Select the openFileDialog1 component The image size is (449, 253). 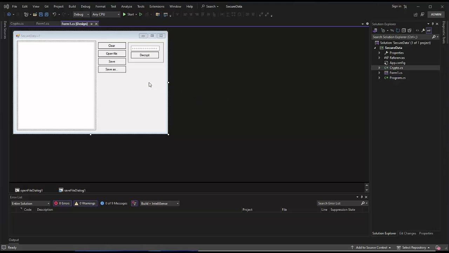coord(29,190)
